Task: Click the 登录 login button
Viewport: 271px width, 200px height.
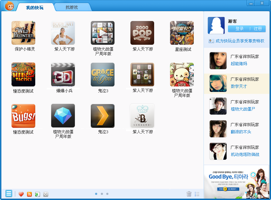Action: 239,29
